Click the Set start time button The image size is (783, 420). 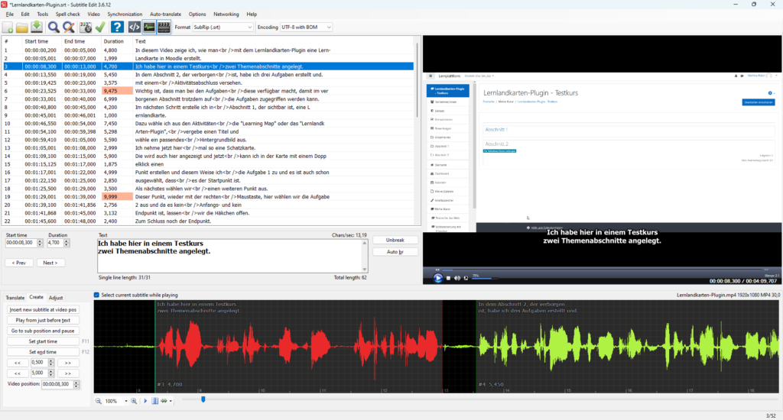(43, 341)
